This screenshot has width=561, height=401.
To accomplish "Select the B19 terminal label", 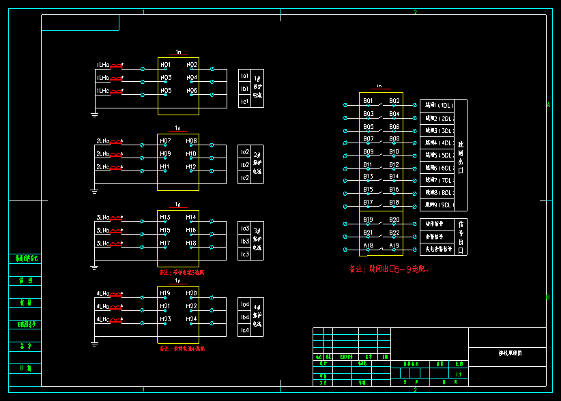I will [x=368, y=220].
